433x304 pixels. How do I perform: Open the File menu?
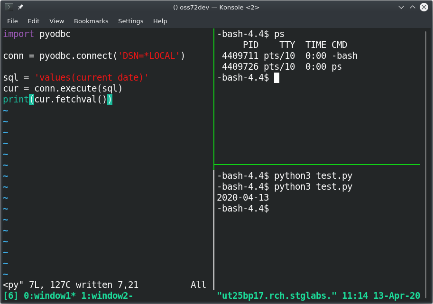12,21
